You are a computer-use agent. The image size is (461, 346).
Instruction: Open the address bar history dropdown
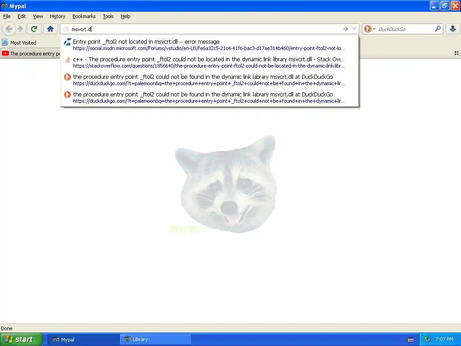point(354,29)
